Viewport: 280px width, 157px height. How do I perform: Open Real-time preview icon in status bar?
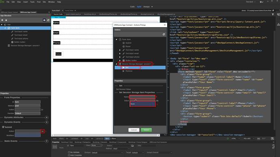coord(272,138)
